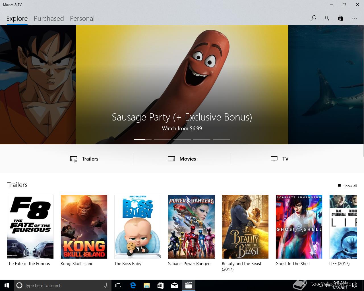Open Ghost In The Shell poster

pos(299,227)
